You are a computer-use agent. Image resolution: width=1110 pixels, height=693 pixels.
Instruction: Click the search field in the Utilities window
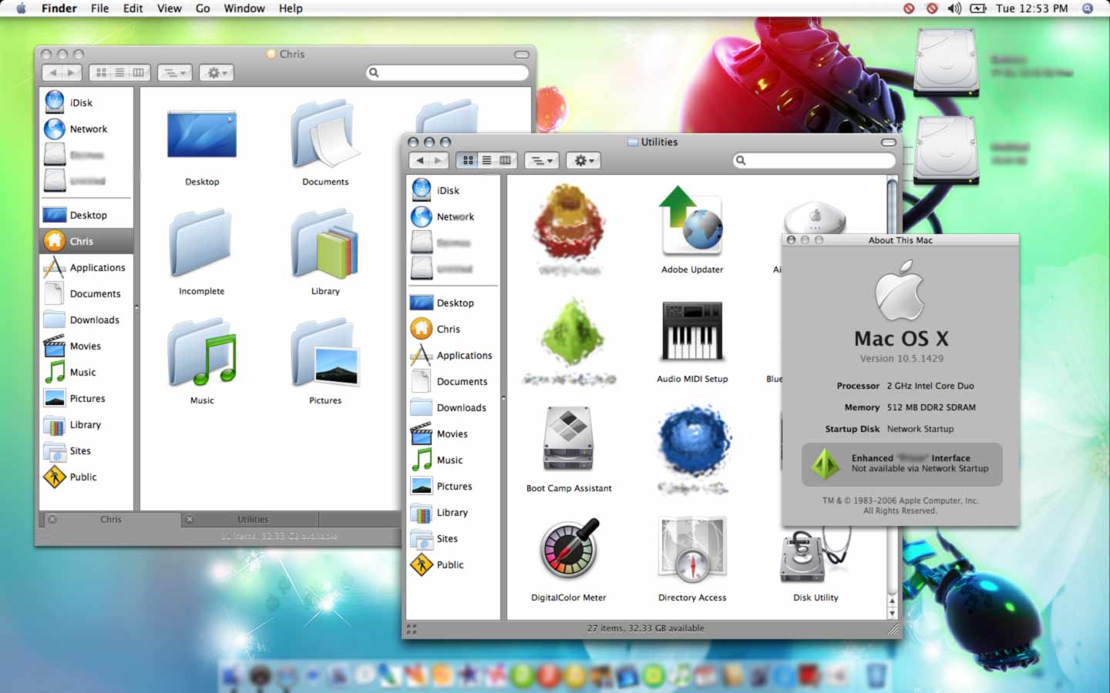tap(814, 160)
